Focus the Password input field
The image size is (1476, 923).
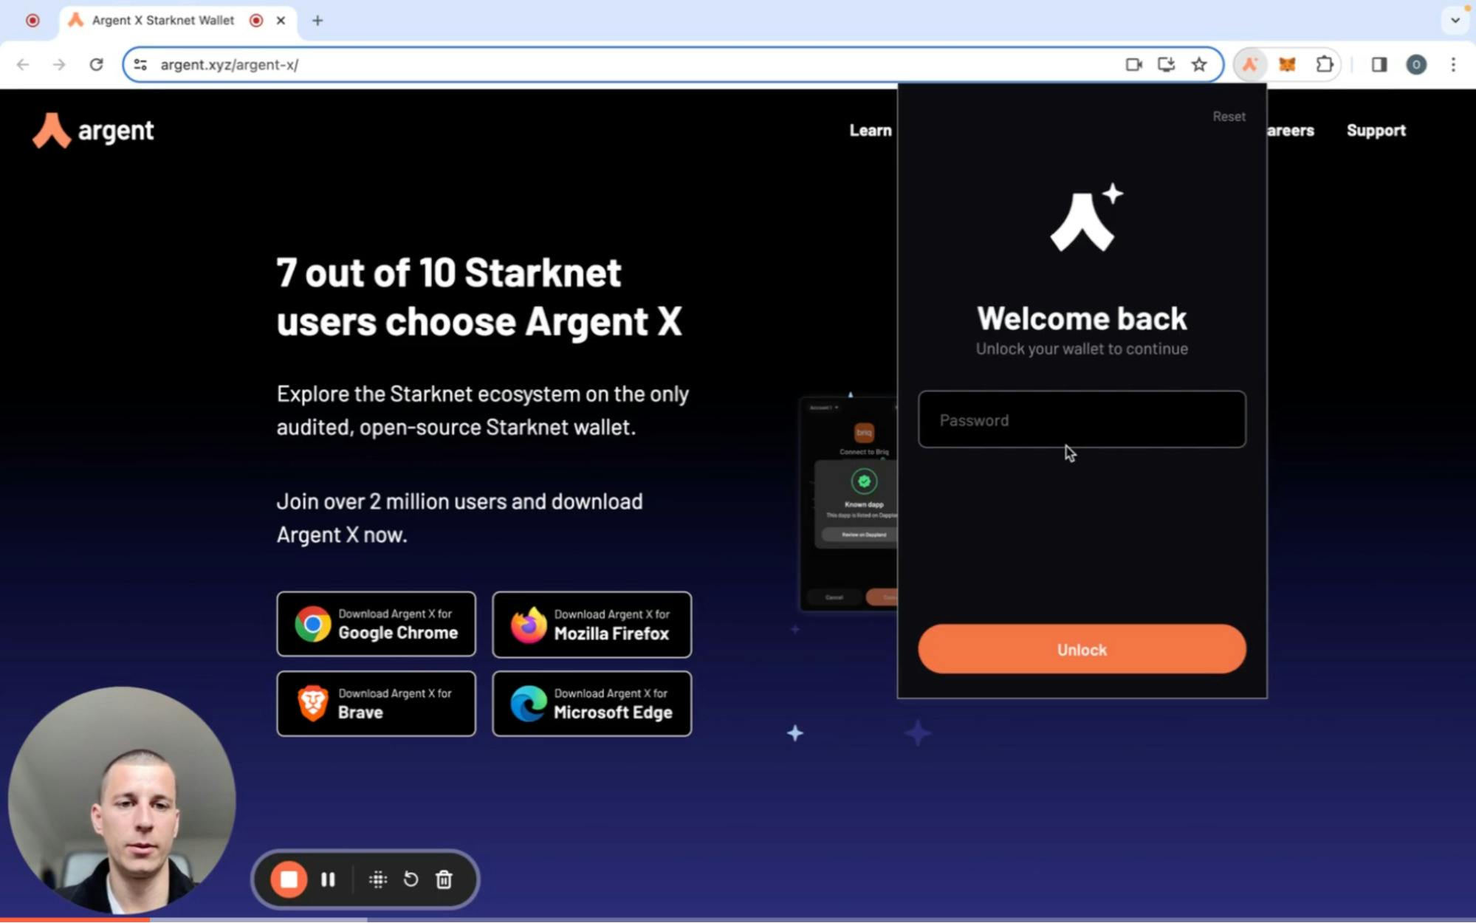click(1082, 419)
